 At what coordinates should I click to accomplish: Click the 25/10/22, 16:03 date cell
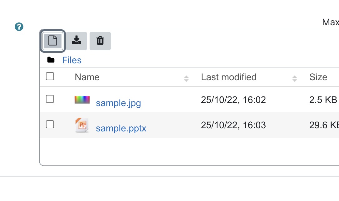[x=233, y=125]
